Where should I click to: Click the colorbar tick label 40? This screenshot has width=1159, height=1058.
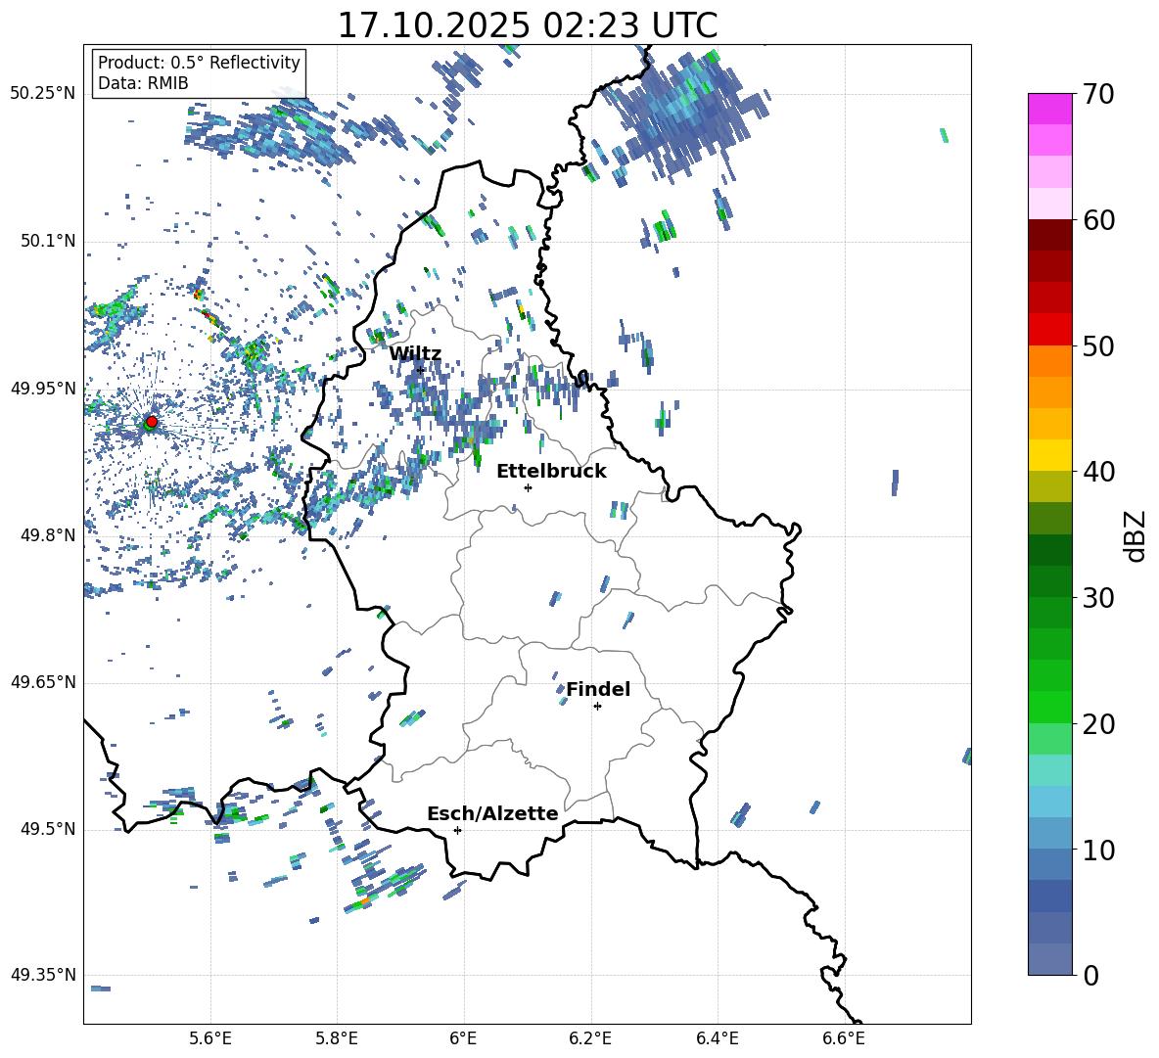coord(1098,472)
